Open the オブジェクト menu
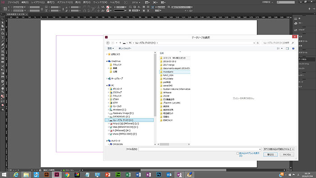316x178 pixels. click(65, 2)
